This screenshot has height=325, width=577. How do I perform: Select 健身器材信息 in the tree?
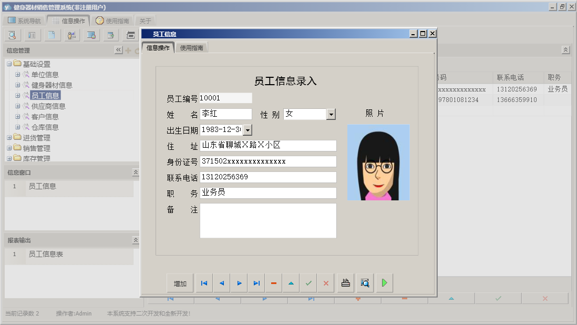(x=51, y=85)
